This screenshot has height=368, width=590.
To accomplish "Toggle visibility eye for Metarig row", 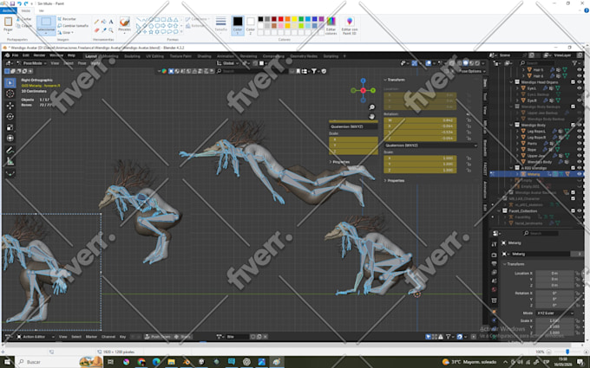I will click(x=580, y=174).
